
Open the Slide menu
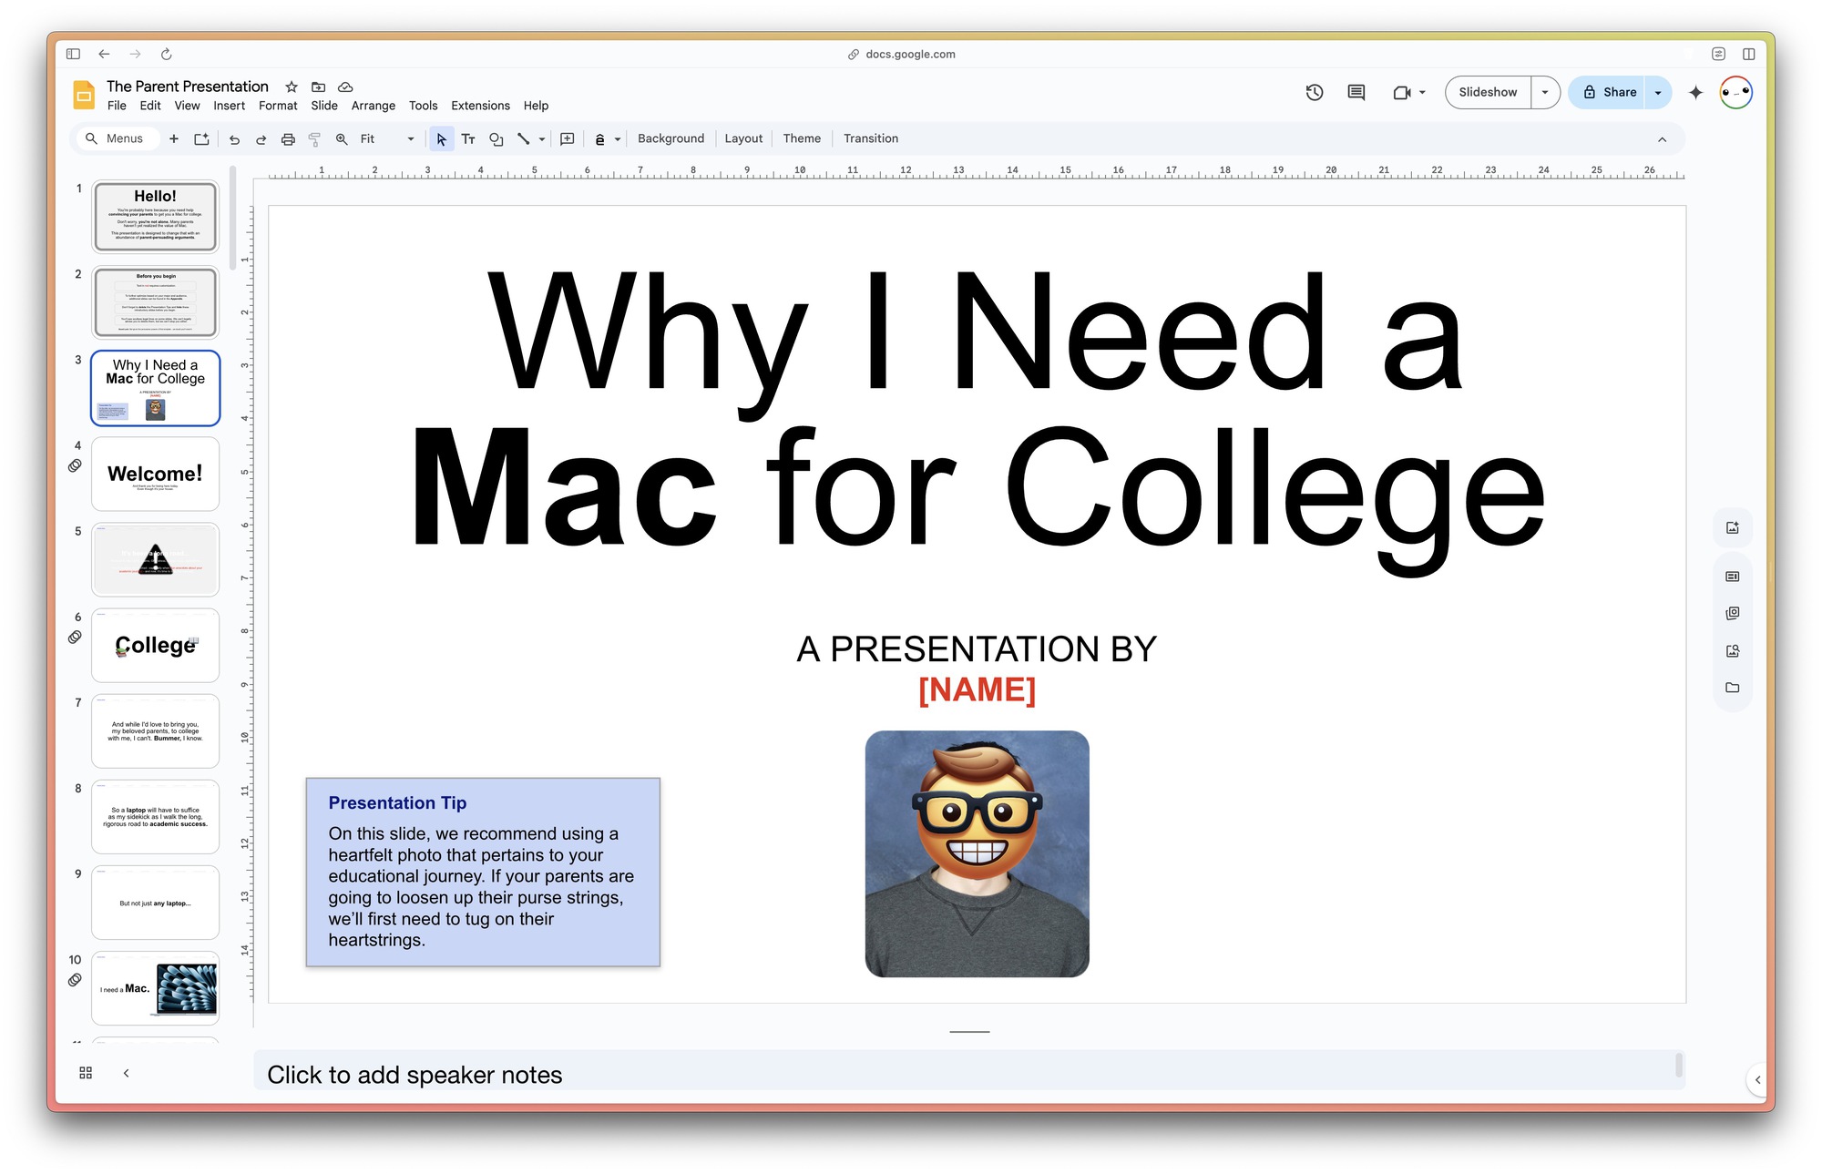point(324,106)
